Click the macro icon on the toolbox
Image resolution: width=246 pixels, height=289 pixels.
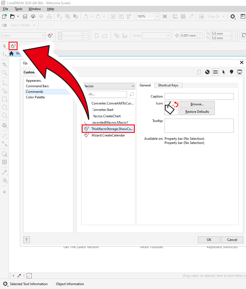(13, 46)
